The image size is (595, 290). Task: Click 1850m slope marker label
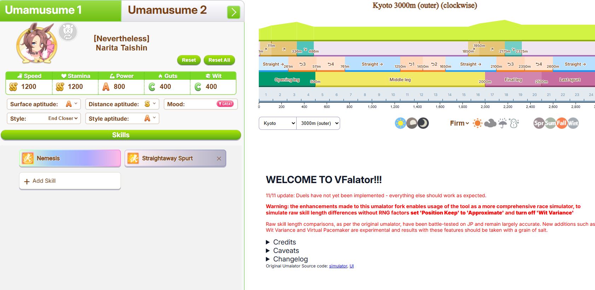tap(468, 52)
